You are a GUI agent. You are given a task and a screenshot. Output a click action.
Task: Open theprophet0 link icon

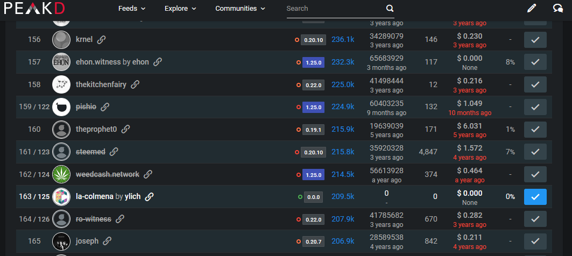click(125, 129)
